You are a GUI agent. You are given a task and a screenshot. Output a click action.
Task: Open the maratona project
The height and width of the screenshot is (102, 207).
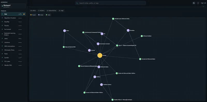[13, 42]
